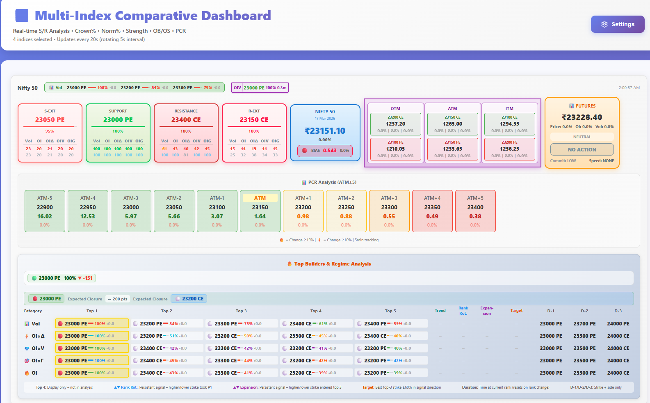The width and height of the screenshot is (650, 403).
Task: Select the R-EXT 23150 CE card
Action: [254, 133]
